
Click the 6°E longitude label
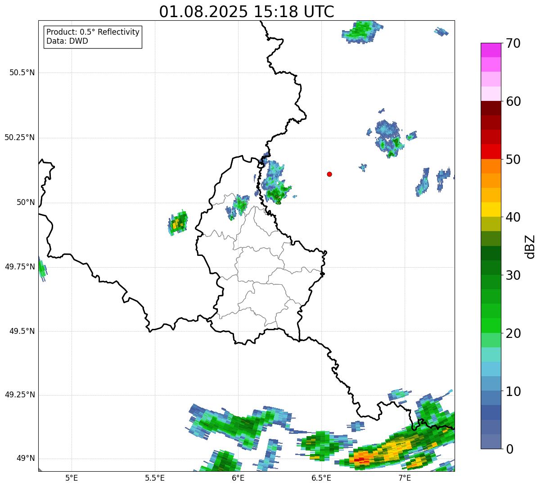238,478
